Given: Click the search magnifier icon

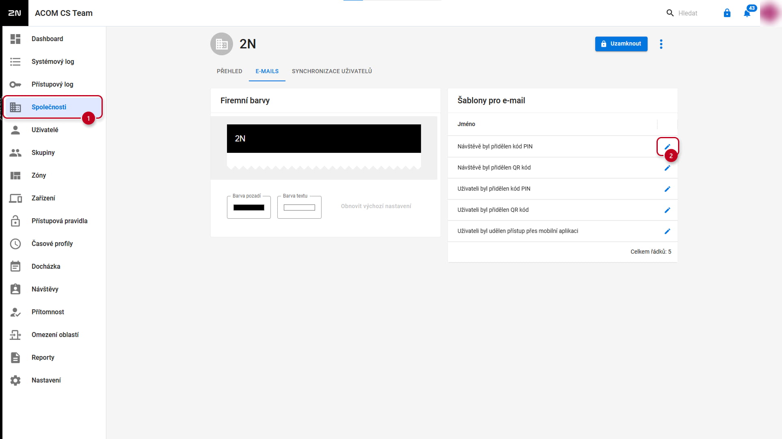Looking at the screenshot, I should click(x=670, y=13).
